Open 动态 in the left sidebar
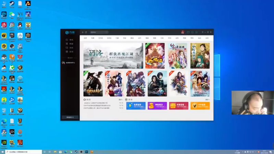This screenshot has width=274, height=154. coord(70,48)
